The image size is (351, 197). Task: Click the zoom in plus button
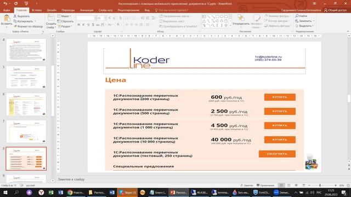[x=336, y=186]
